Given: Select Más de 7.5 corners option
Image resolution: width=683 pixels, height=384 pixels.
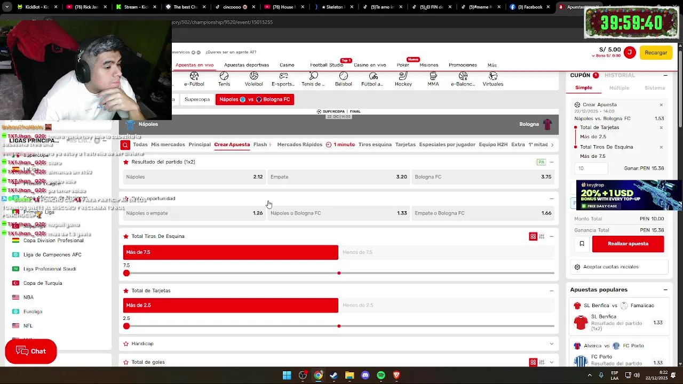Looking at the screenshot, I should [x=231, y=252].
